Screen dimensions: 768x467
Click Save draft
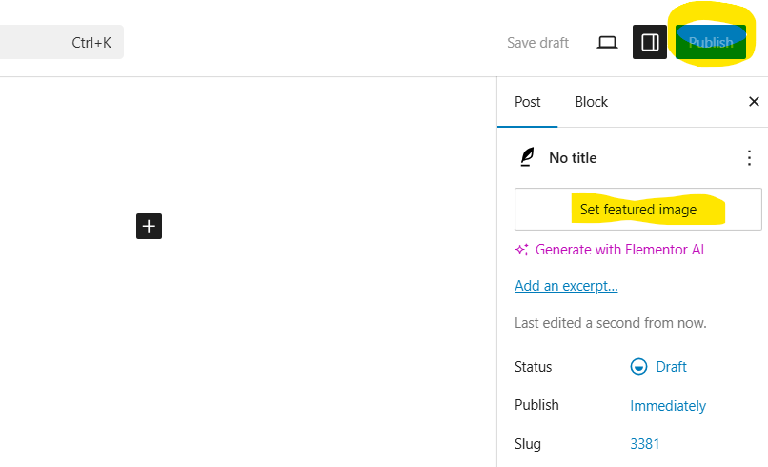point(537,42)
